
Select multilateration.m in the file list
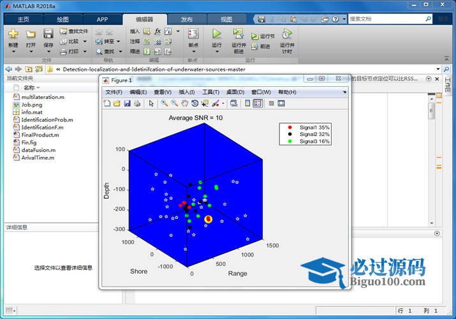tap(43, 97)
